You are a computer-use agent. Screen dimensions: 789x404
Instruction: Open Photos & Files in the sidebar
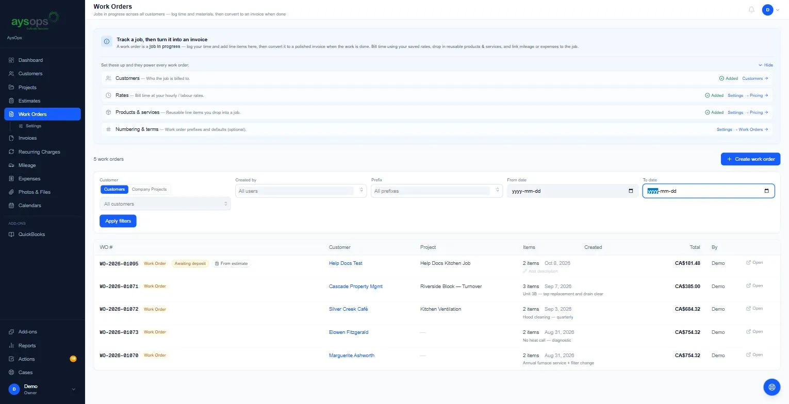tap(42, 192)
